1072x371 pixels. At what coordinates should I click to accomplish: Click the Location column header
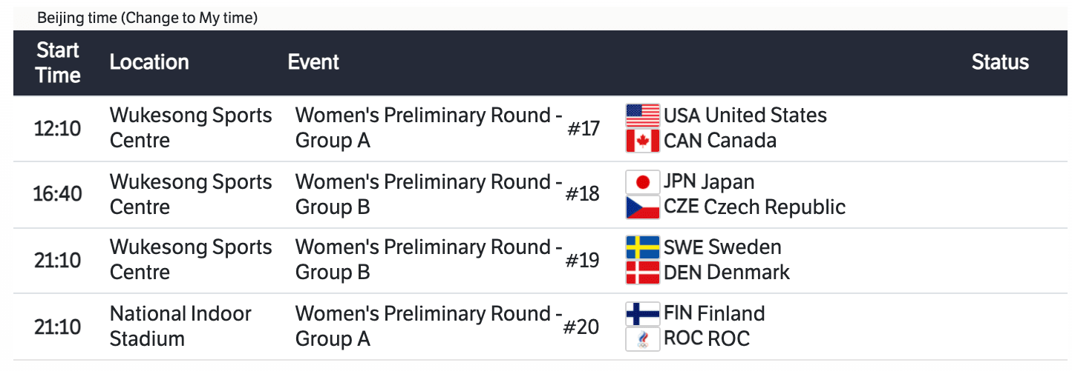(x=149, y=62)
